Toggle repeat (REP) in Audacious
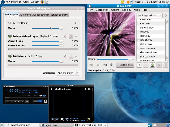The width and height of the screenshot is (170, 127). tap(40, 101)
